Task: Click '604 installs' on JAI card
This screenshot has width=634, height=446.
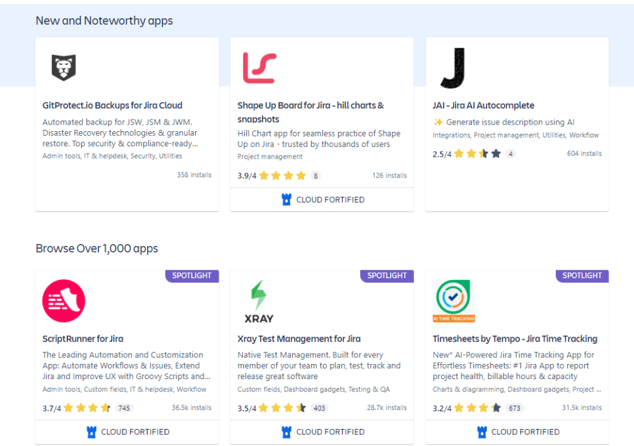Action: pos(584,153)
